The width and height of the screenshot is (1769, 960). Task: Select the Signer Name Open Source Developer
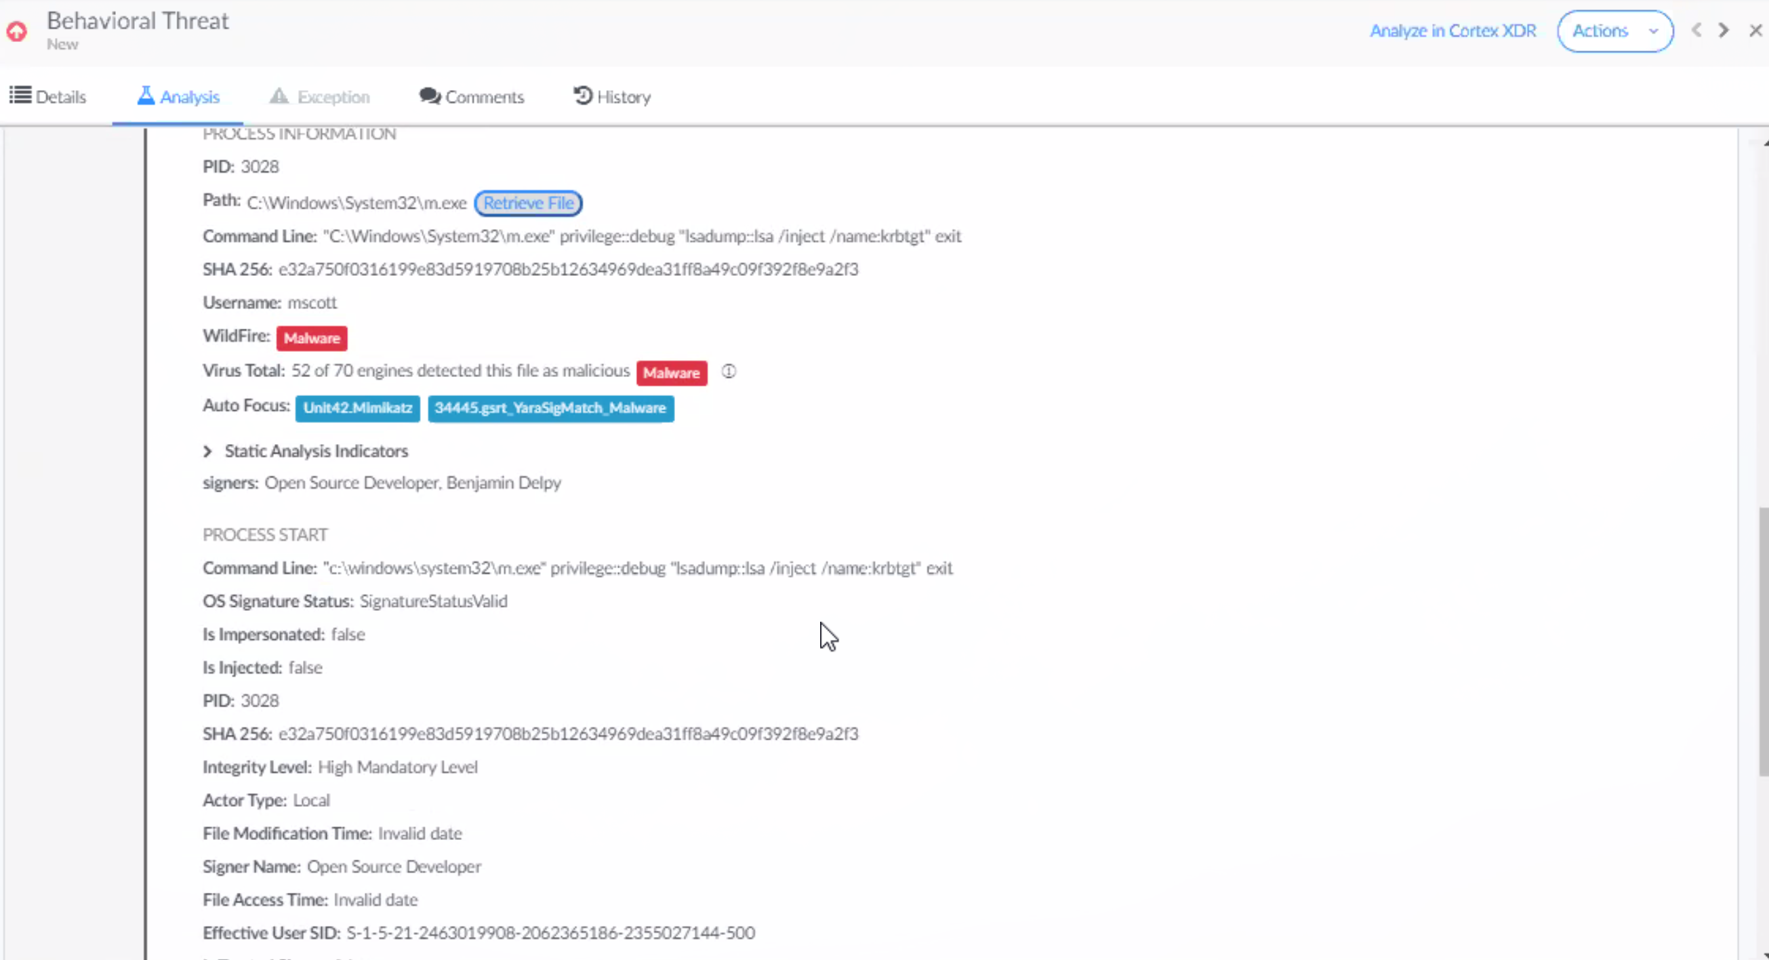[394, 866]
